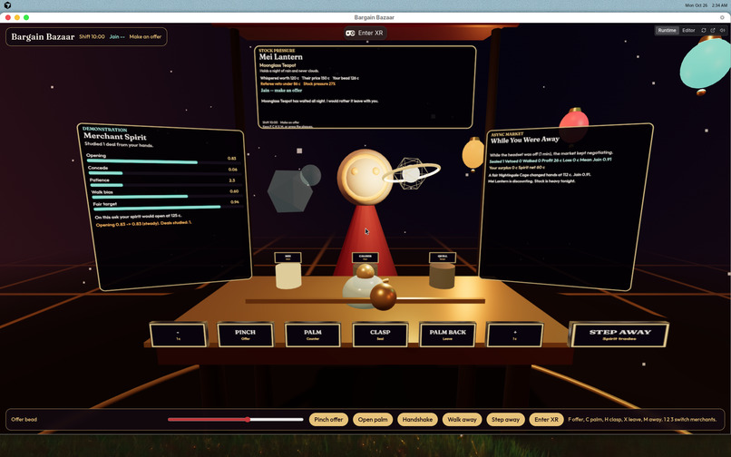Click 'Shift 10:00' in the header
This screenshot has width=731, height=457.
coord(92,36)
